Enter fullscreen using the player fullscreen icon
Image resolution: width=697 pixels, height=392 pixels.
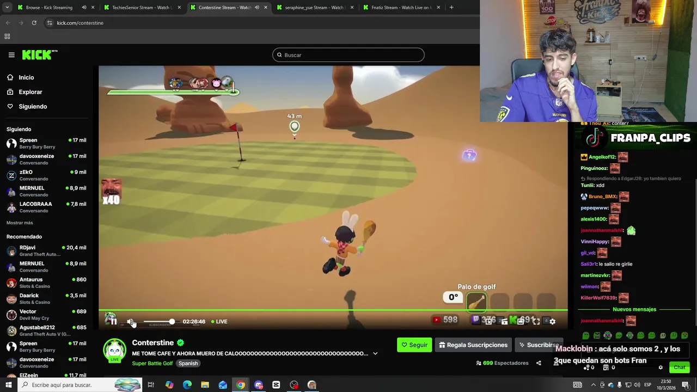tap(536, 322)
